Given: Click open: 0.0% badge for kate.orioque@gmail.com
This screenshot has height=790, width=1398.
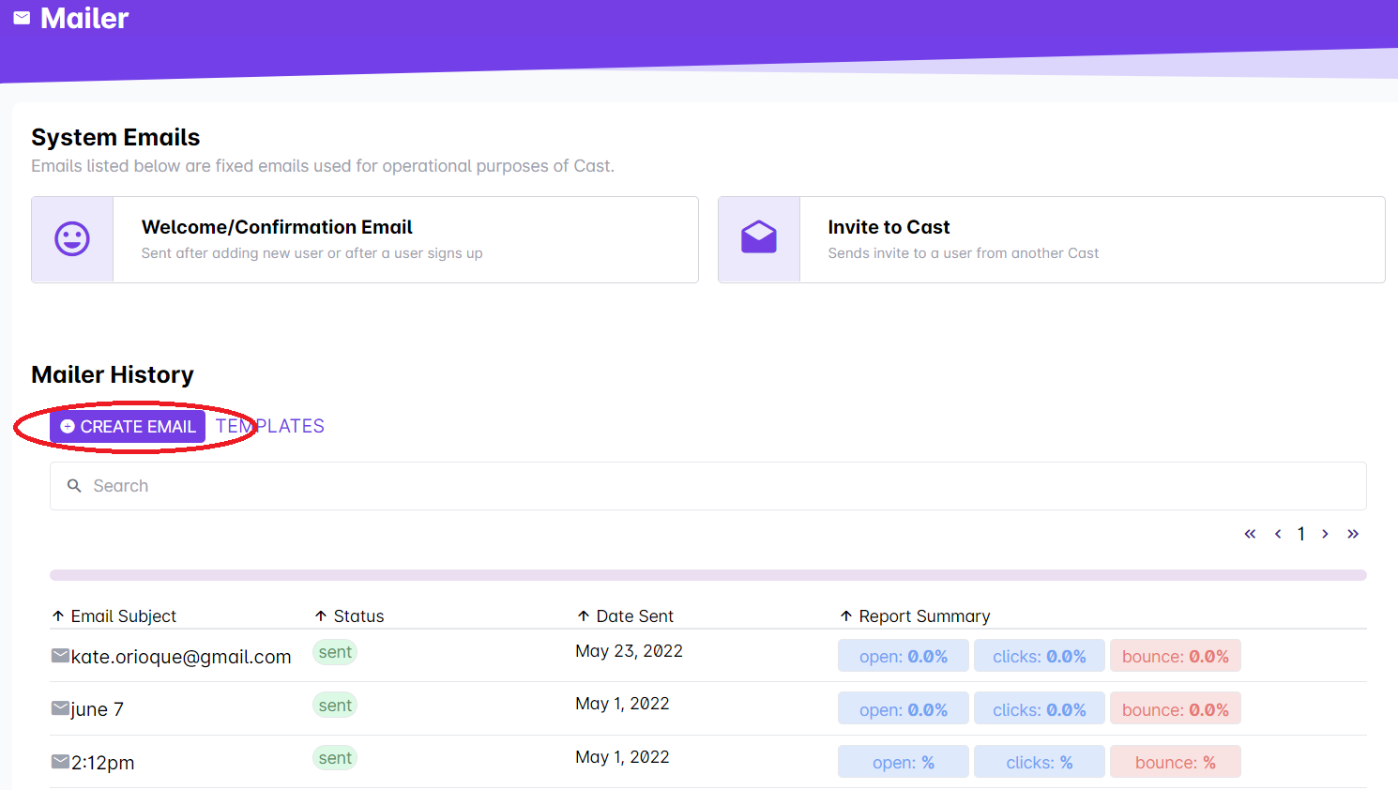Looking at the screenshot, I should tap(904, 656).
